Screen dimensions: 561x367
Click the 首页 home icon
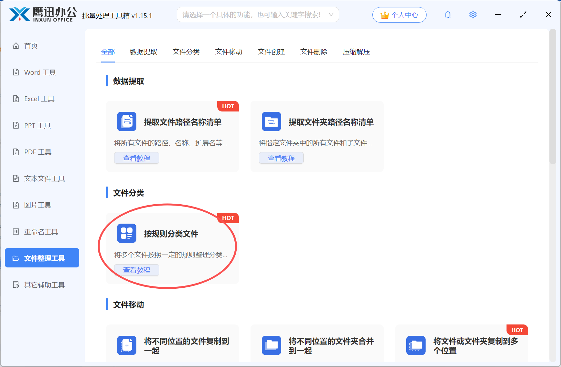click(x=16, y=46)
